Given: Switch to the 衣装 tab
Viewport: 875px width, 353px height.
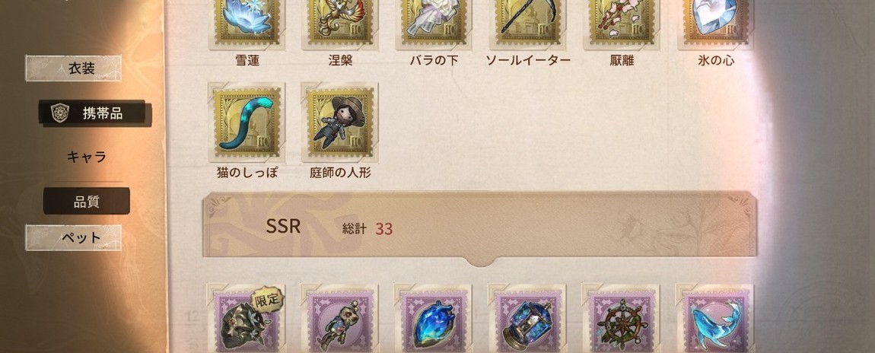Looking at the screenshot, I should [74, 68].
